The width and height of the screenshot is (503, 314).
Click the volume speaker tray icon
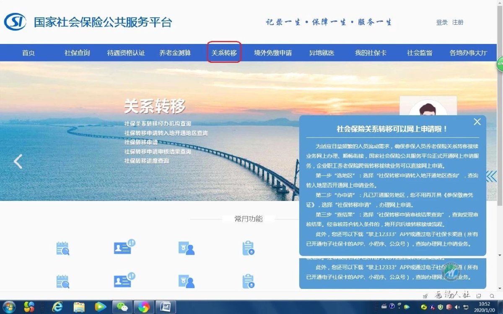(x=457, y=307)
